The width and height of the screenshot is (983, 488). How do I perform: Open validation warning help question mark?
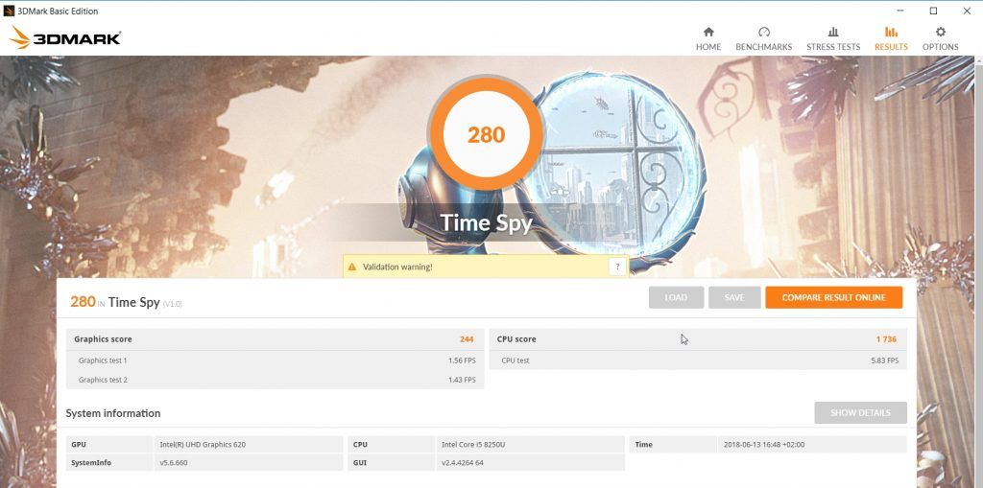[617, 267]
